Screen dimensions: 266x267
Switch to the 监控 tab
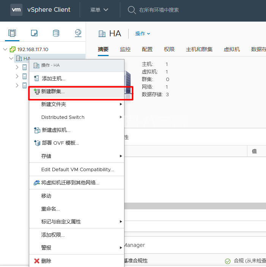125,49
